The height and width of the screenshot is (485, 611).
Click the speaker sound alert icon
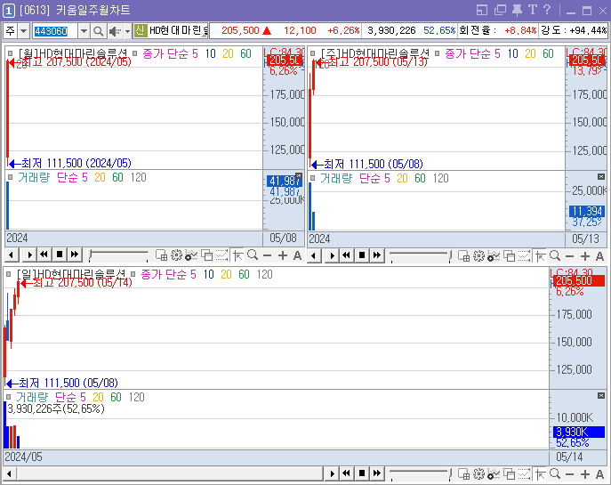tap(115, 31)
